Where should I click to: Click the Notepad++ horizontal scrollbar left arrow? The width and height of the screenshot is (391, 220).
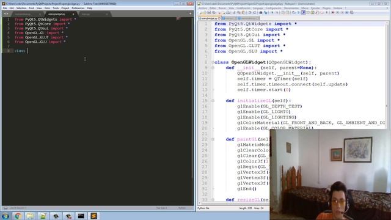click(200, 204)
